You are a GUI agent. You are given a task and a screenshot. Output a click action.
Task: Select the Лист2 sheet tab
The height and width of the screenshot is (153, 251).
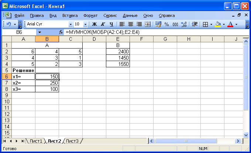point(54,141)
